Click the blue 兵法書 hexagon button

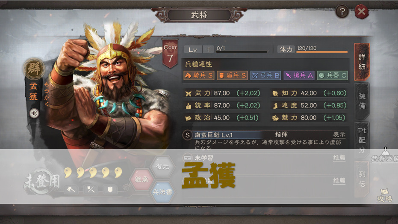pyautogui.click(x=162, y=192)
